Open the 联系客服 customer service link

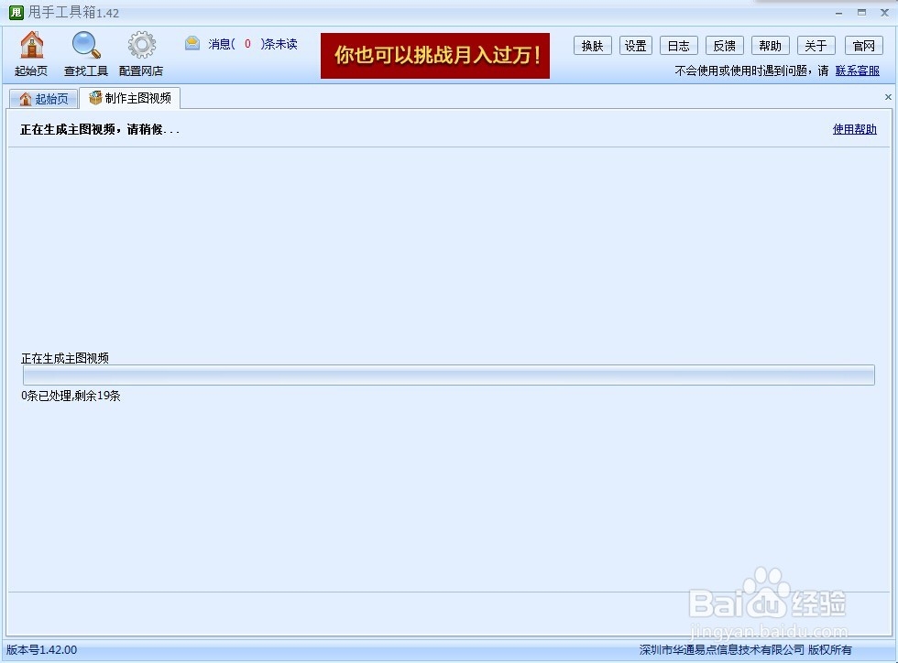(x=858, y=70)
